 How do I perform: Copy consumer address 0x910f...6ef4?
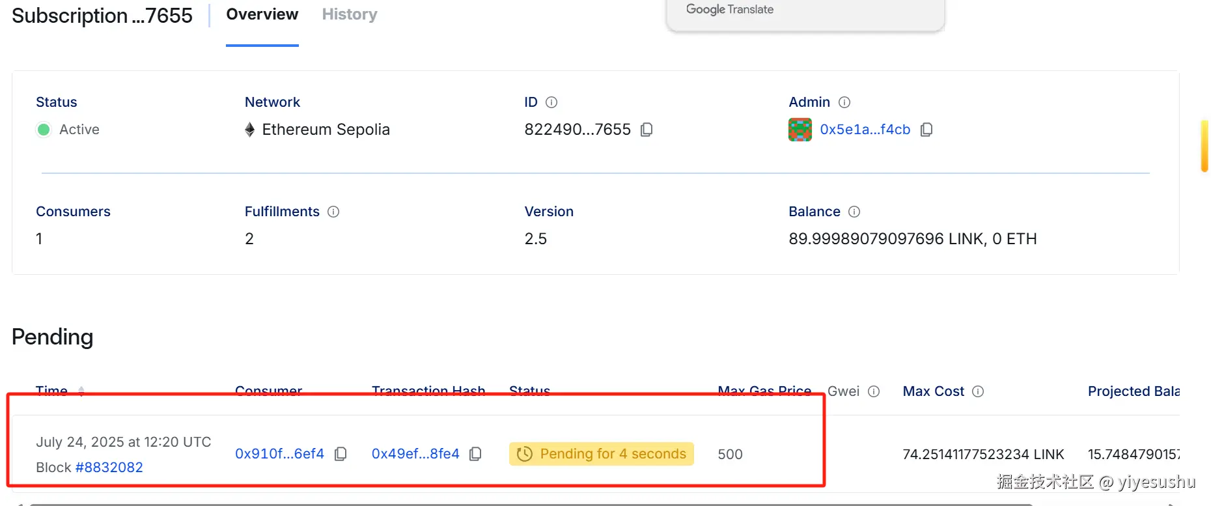(341, 454)
